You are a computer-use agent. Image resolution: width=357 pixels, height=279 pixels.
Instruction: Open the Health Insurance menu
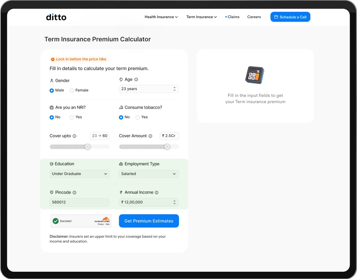click(161, 17)
